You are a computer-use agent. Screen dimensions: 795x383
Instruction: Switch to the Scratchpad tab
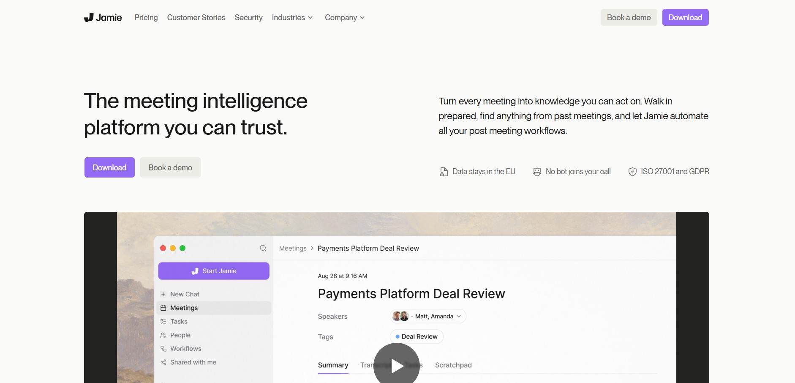click(x=453, y=365)
